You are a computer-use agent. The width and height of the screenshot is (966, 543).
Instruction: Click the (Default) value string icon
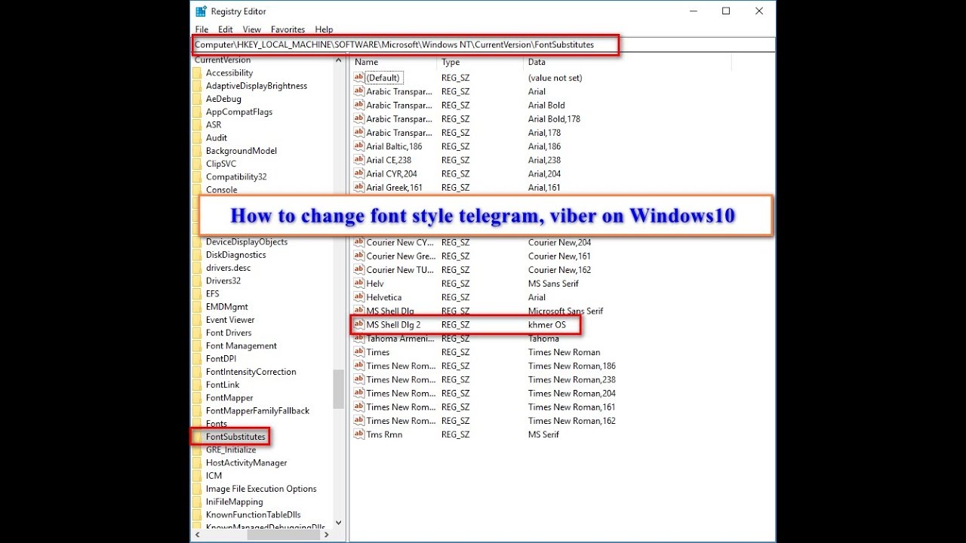point(359,78)
